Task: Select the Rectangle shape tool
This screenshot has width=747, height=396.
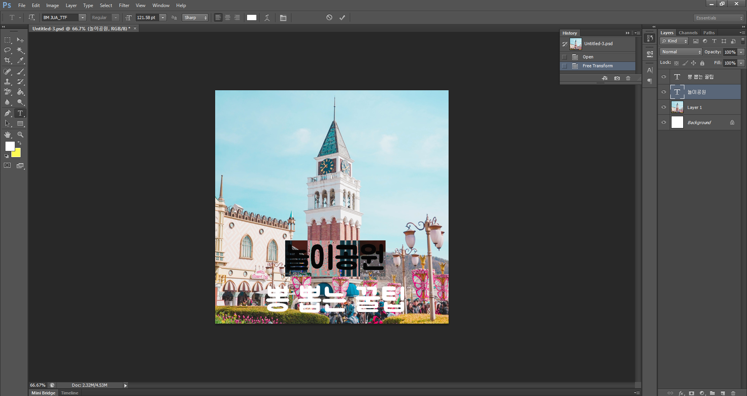Action: pyautogui.click(x=20, y=123)
